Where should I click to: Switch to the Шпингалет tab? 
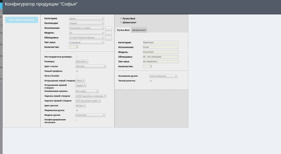[139, 30]
